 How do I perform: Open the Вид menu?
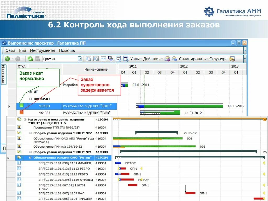pos(23,51)
